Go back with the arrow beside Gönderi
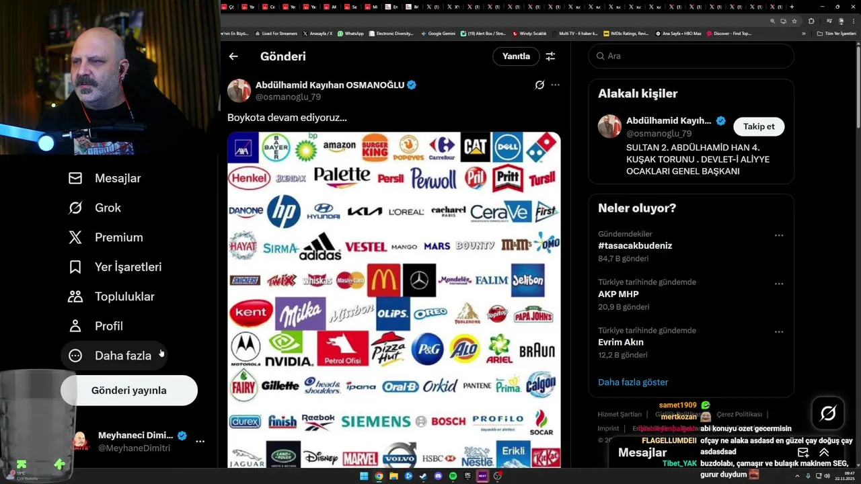This screenshot has height=484, width=861. pyautogui.click(x=233, y=56)
